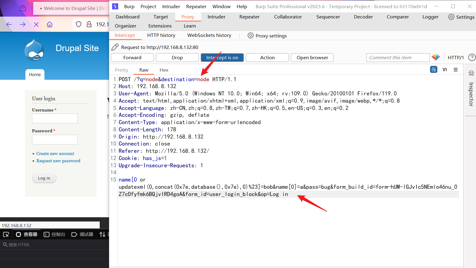Screen dimensions: 476x268
Task: Switch to Collaborator tab
Action: 288,17
